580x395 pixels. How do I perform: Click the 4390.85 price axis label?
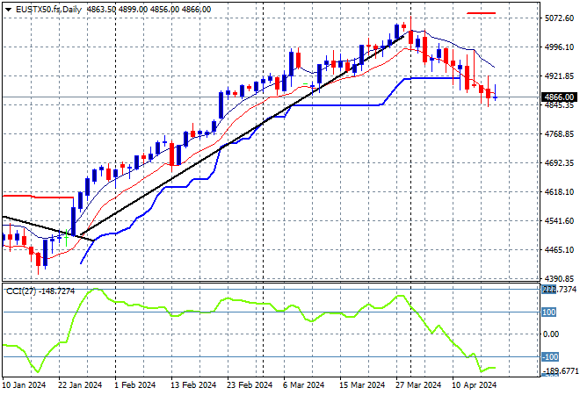coord(558,279)
